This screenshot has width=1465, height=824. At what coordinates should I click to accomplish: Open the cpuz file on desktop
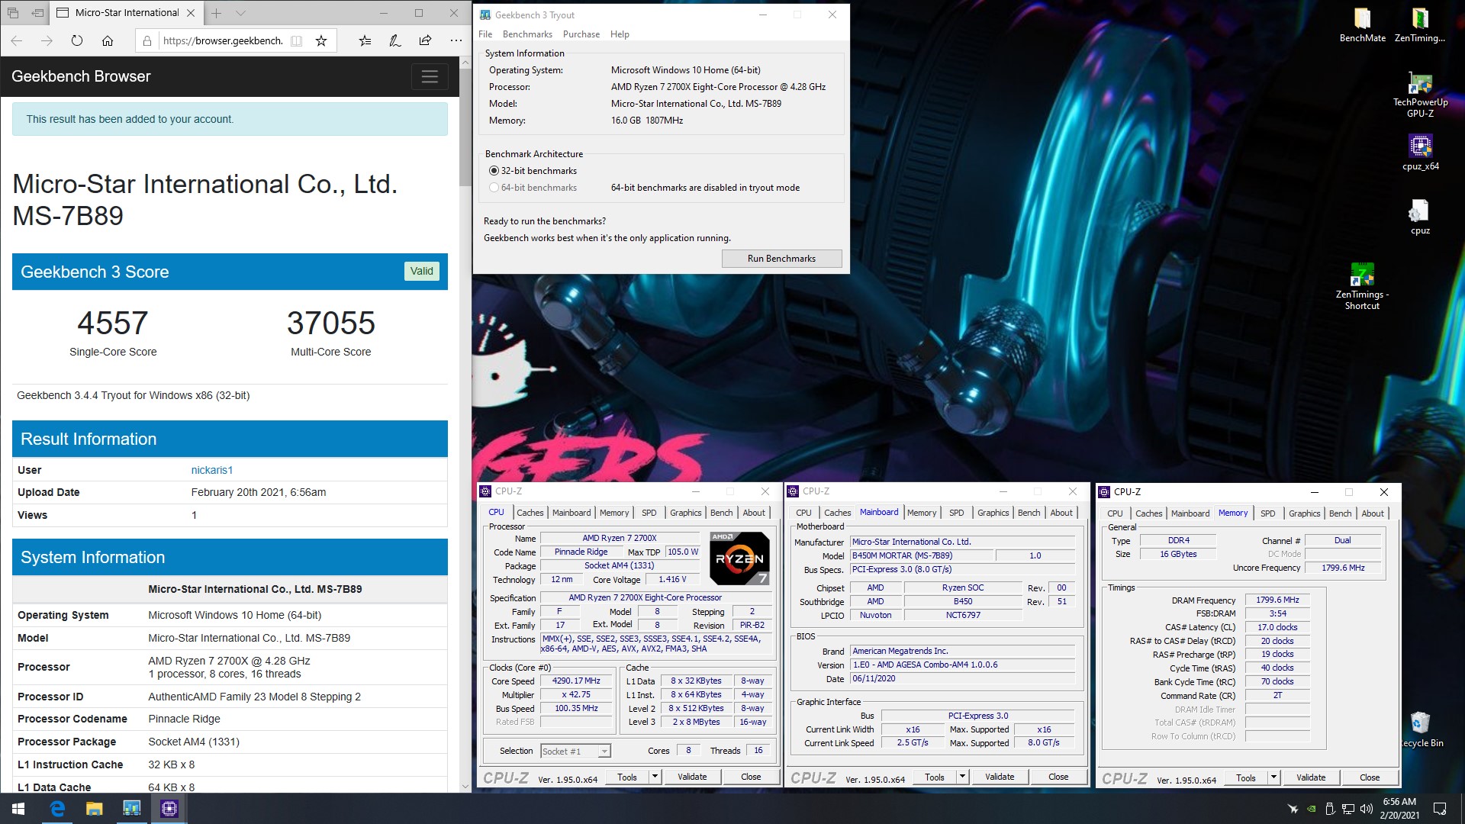1420,217
